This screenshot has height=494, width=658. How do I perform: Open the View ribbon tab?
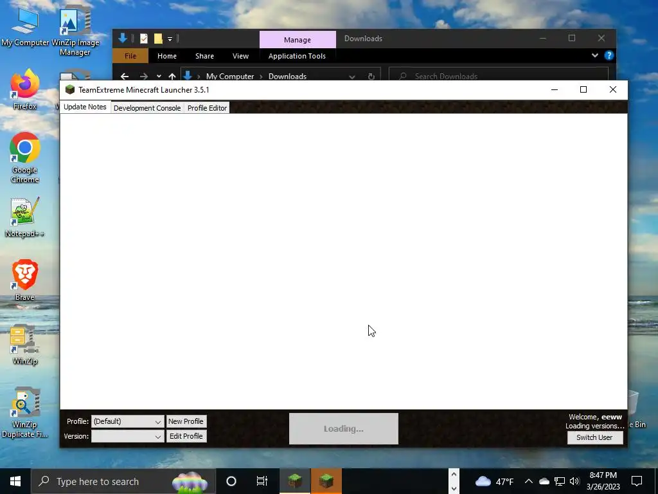240,56
